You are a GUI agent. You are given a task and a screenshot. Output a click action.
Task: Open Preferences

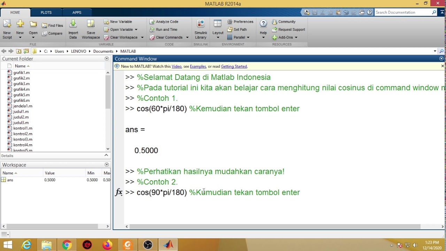point(240,22)
